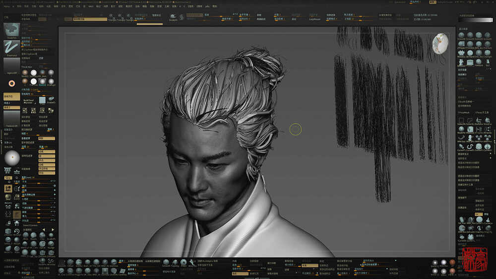
Task: Click the long gold field in top bar
Action: [x=90, y=19]
